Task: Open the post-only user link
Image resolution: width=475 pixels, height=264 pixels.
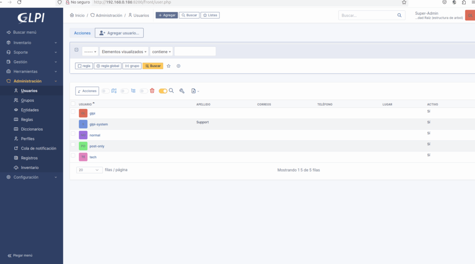Action: click(x=97, y=146)
